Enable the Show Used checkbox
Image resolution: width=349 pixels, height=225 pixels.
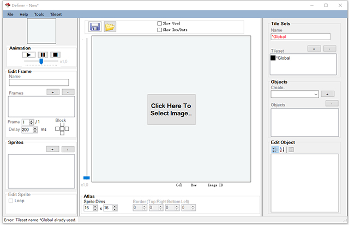(x=159, y=23)
